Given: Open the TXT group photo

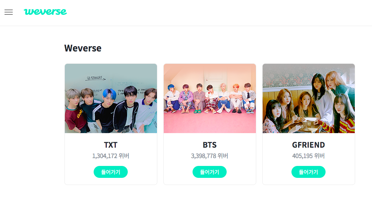Looking at the screenshot, I should tap(111, 98).
